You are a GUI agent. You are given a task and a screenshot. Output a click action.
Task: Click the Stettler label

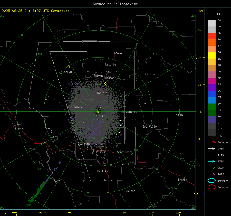click(150, 74)
